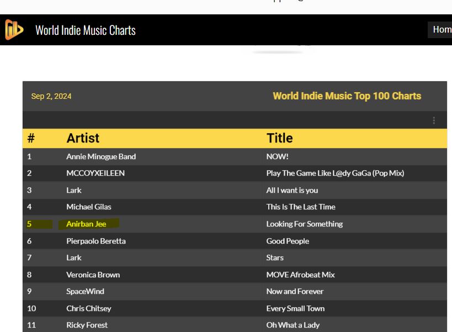
Task: Click the highlighted Anirban Jee artist
Action: 86,224
